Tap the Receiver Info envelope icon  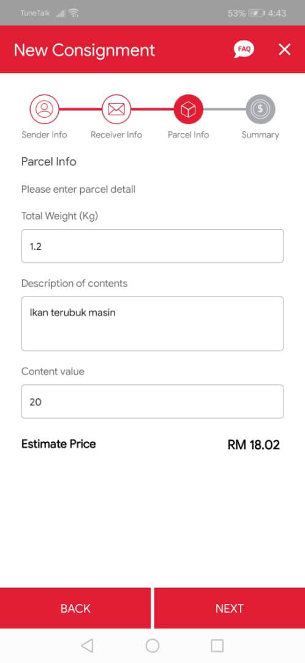[x=116, y=109]
